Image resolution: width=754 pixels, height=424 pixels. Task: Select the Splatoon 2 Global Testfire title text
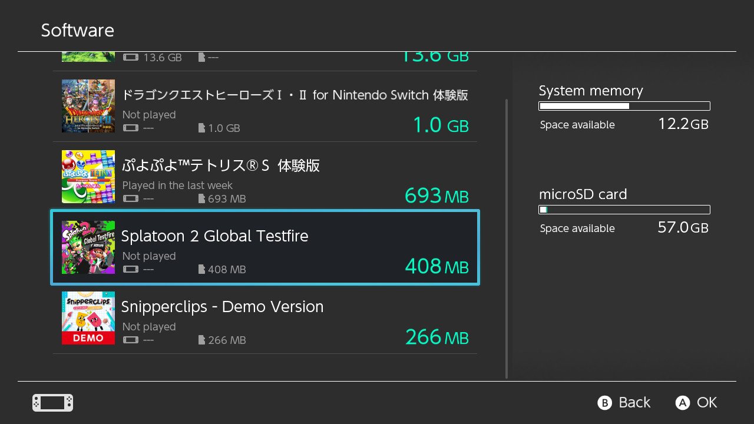(214, 236)
